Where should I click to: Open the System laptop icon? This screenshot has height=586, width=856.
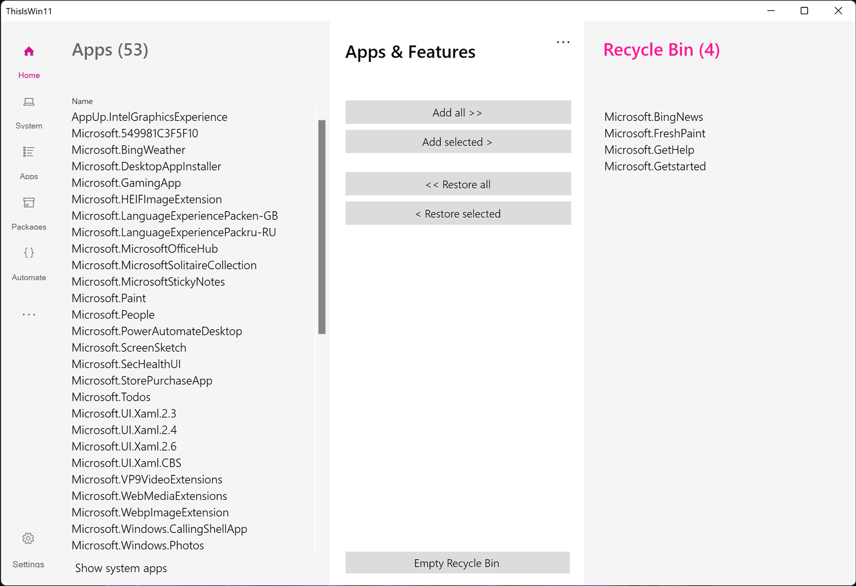pos(29,102)
